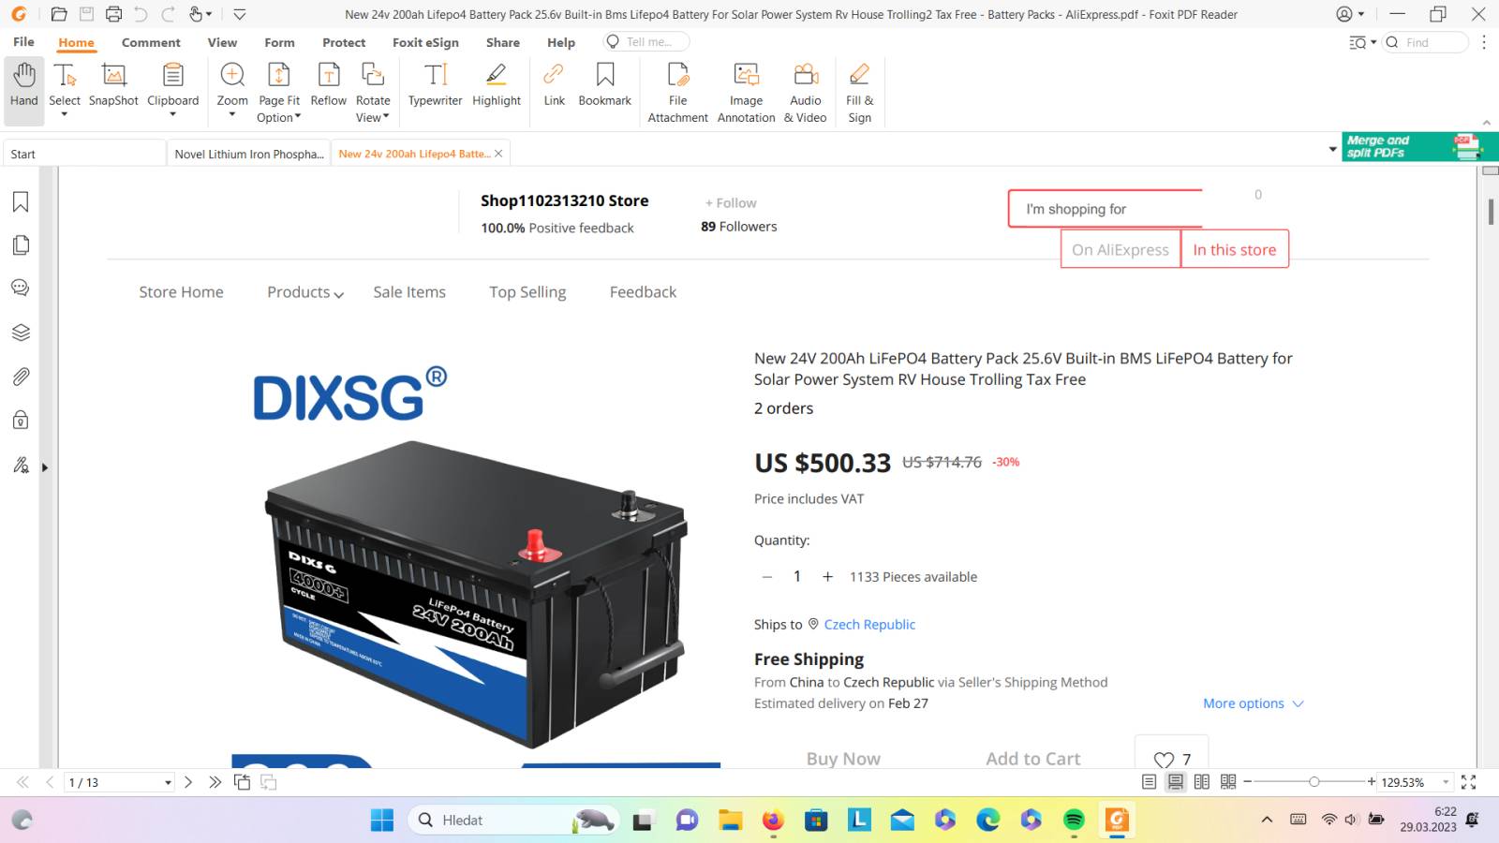Customize quick access toolbar dropdown

click(240, 14)
